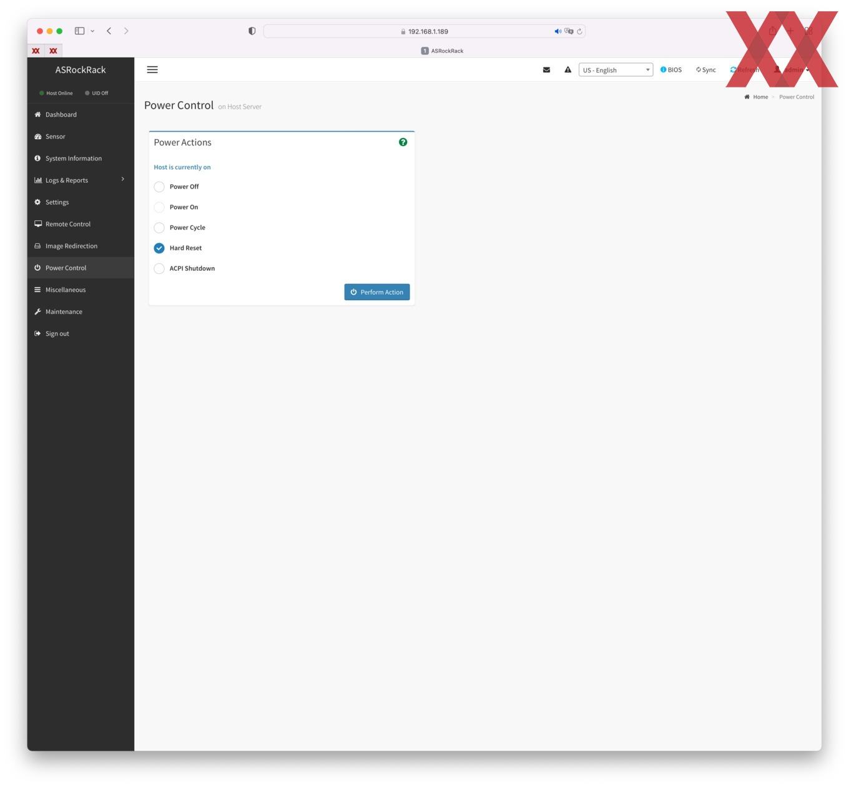Open System Information in sidebar

81,159
